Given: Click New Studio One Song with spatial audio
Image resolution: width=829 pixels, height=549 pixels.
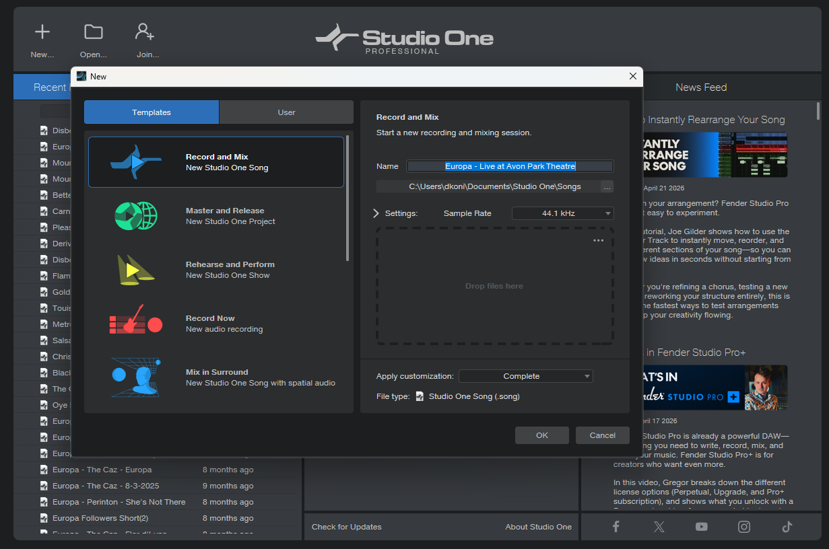Looking at the screenshot, I should coord(261,383).
